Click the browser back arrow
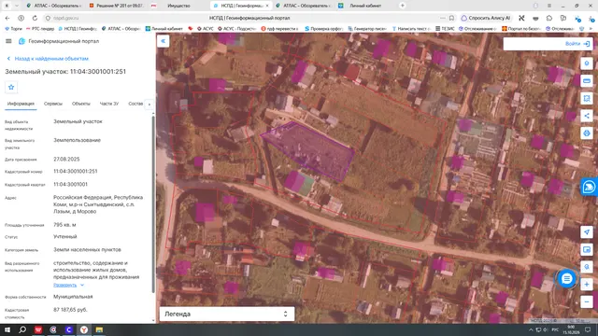598x336 pixels. point(7,18)
